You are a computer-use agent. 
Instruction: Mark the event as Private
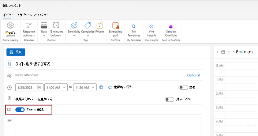100,28
